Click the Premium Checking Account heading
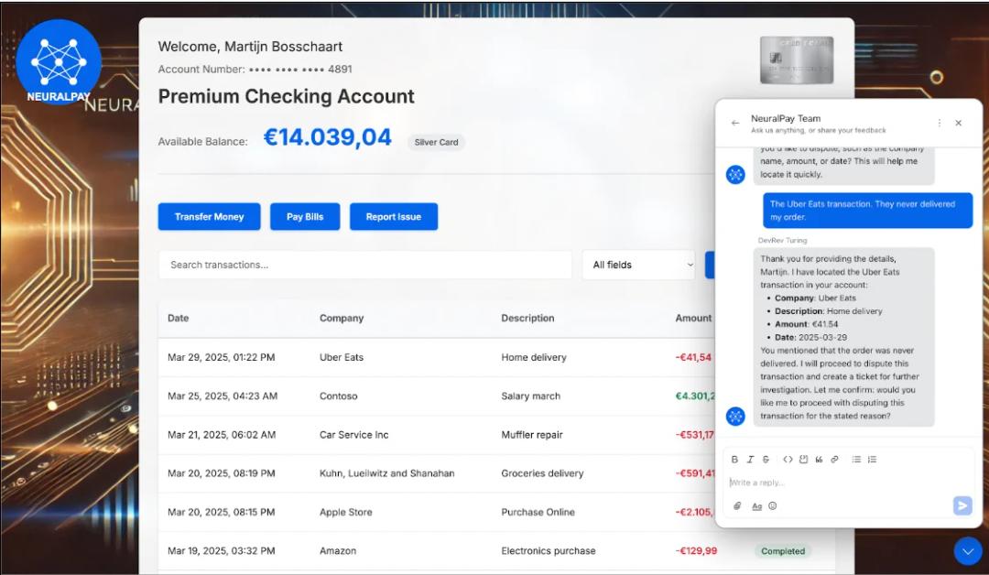This screenshot has height=575, width=989. (286, 96)
